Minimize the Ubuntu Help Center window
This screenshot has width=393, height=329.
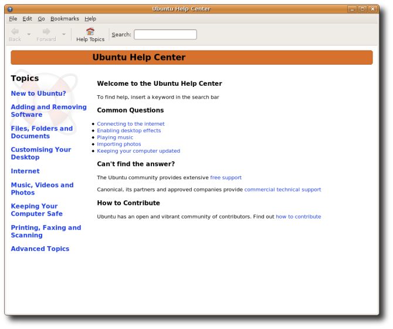(x=352, y=9)
